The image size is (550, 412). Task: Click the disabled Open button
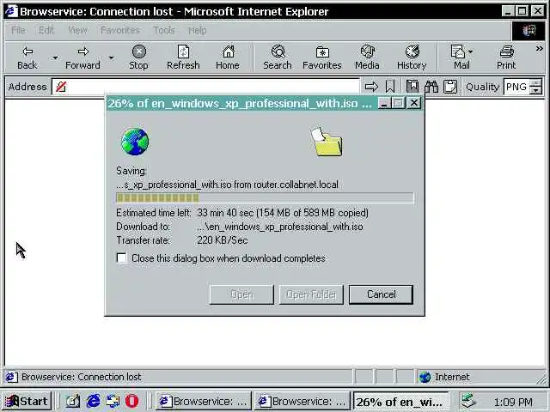(x=241, y=294)
